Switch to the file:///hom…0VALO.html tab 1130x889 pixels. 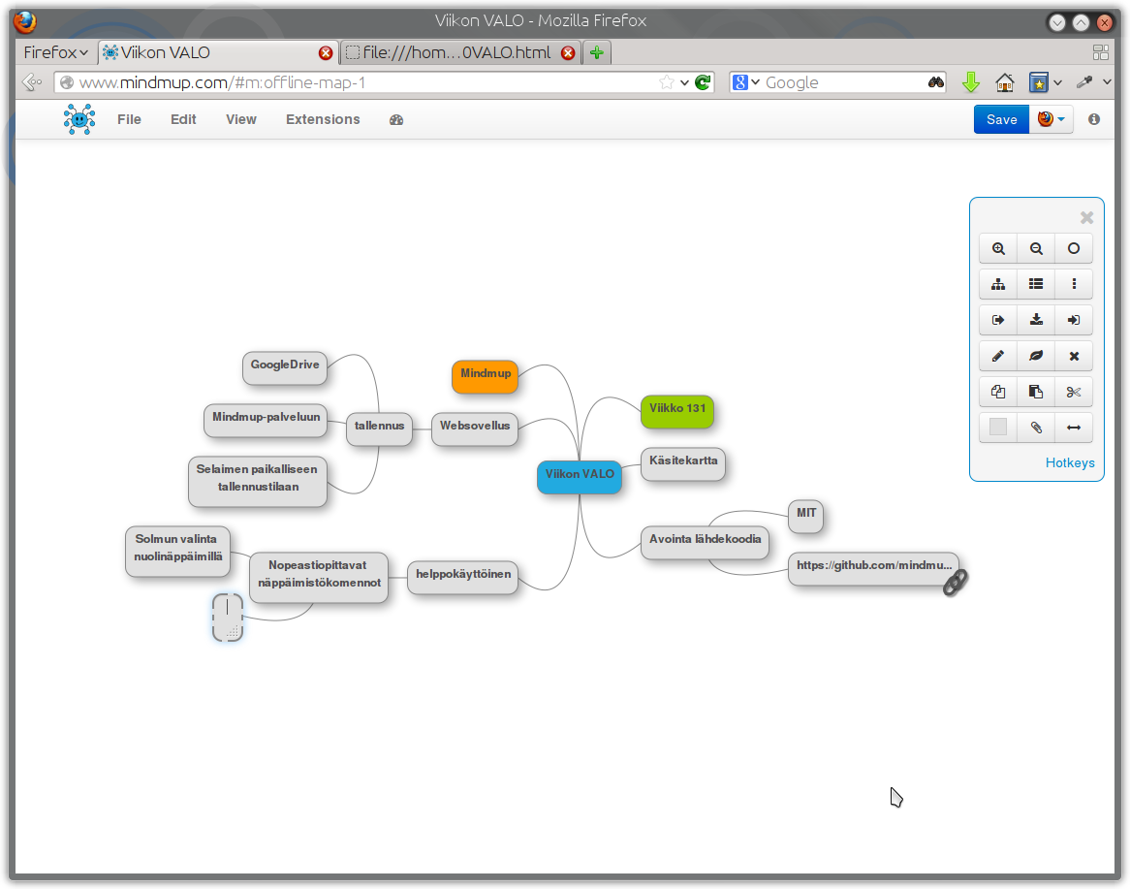coord(459,52)
